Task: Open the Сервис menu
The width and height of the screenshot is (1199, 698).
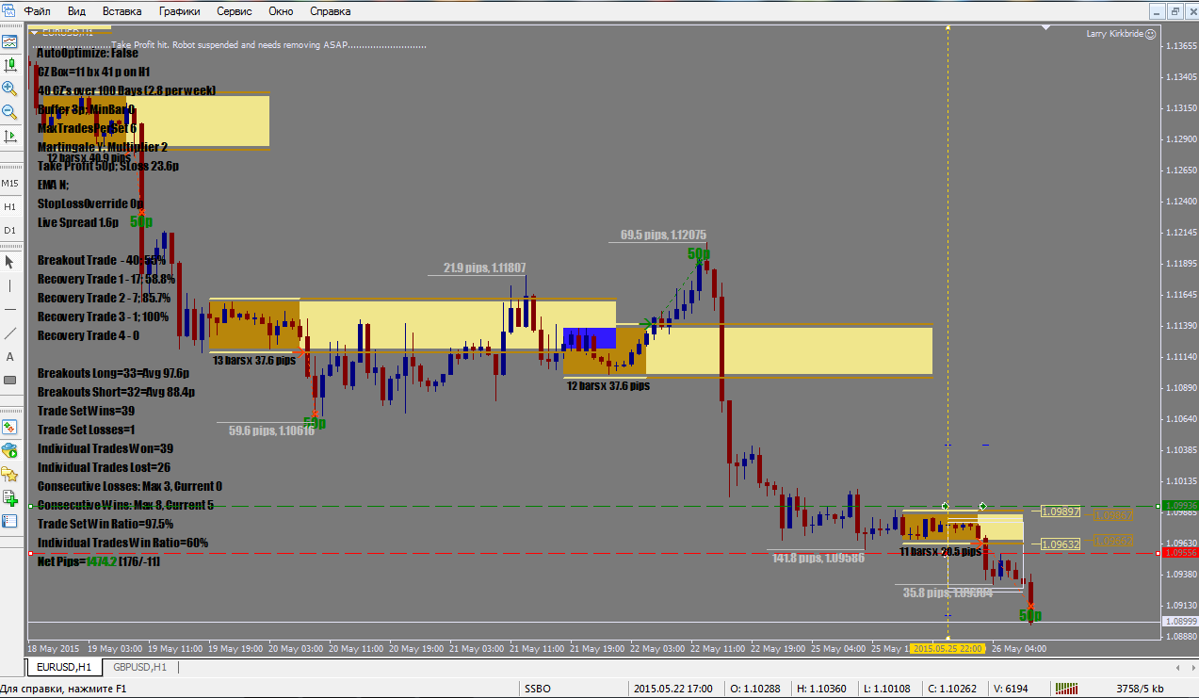Action: pyautogui.click(x=235, y=11)
